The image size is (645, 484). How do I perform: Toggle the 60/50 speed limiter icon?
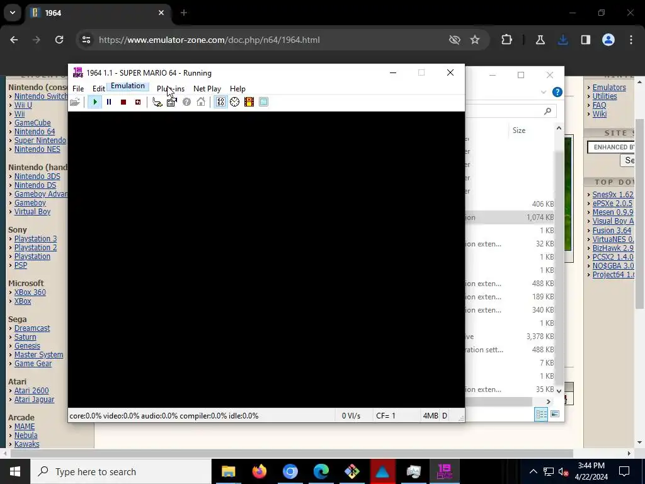221,102
